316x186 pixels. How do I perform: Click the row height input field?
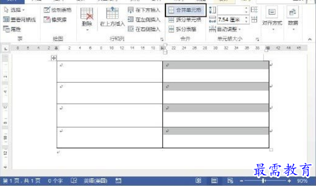click(x=231, y=10)
